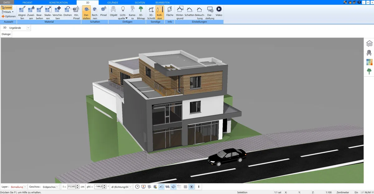Switch to the KONSTRUKTION tab
This screenshot has height=194, width=374.
click(x=58, y=2)
